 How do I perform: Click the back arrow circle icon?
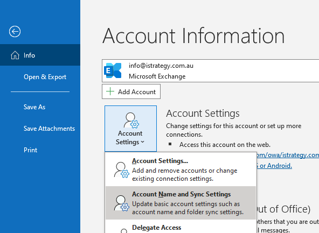[x=15, y=32]
